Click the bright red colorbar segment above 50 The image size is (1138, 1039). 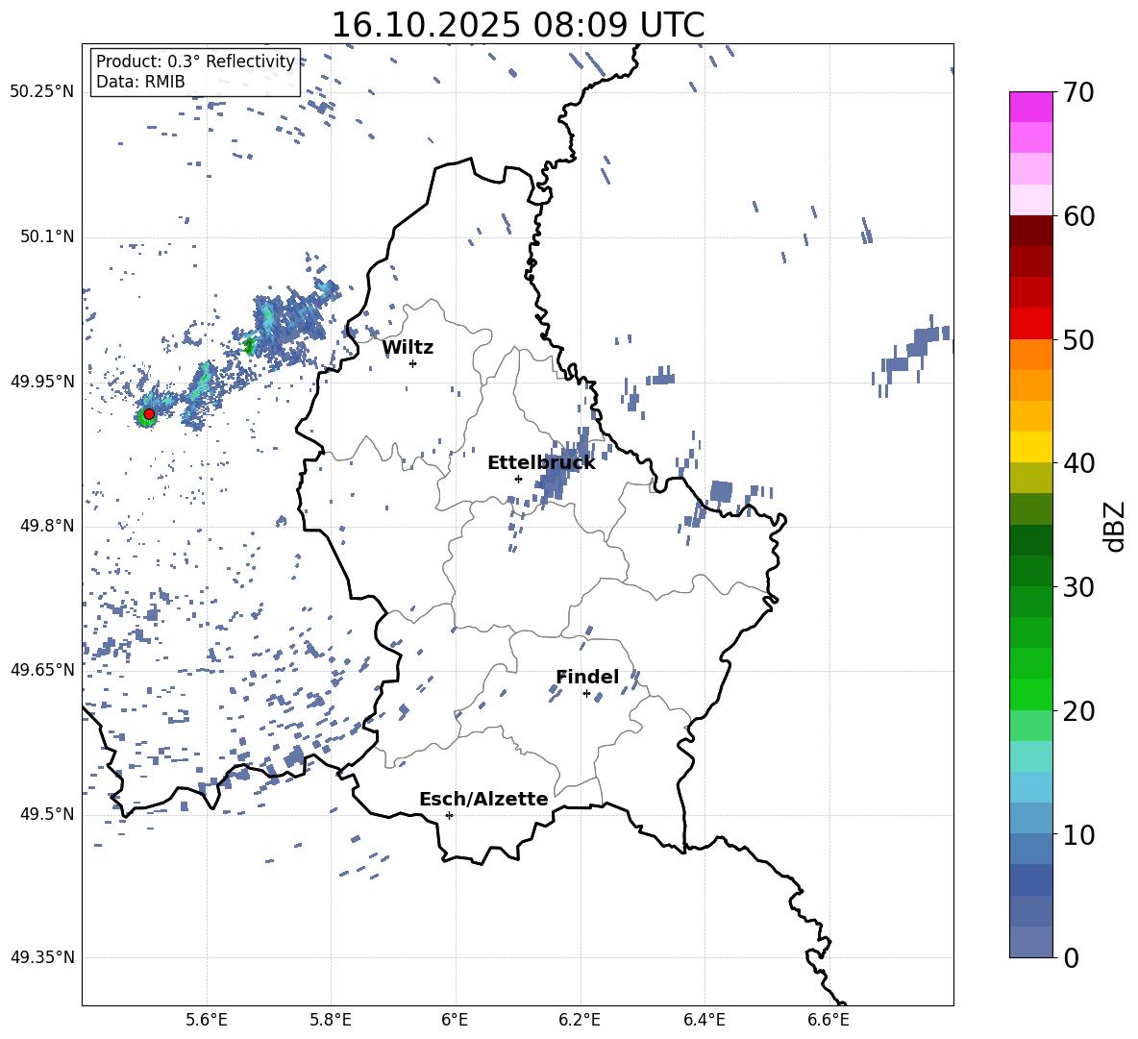tap(1030, 324)
